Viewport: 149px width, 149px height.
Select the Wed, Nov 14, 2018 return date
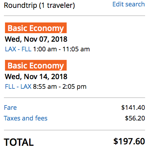(36, 77)
